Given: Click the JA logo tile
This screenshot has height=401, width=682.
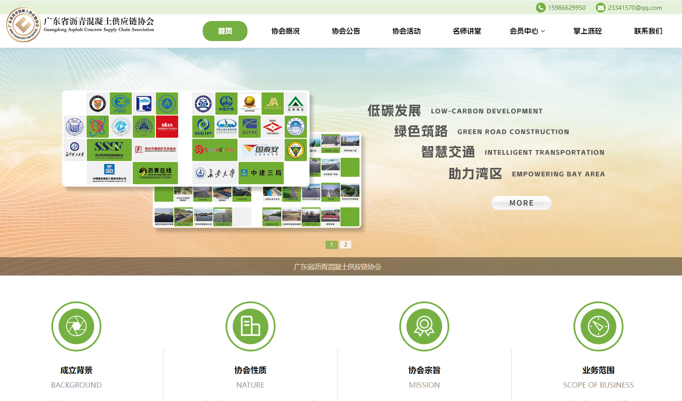Looking at the screenshot, I should pos(272,104).
